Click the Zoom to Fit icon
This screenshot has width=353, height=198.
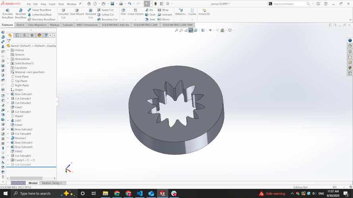point(177,30)
